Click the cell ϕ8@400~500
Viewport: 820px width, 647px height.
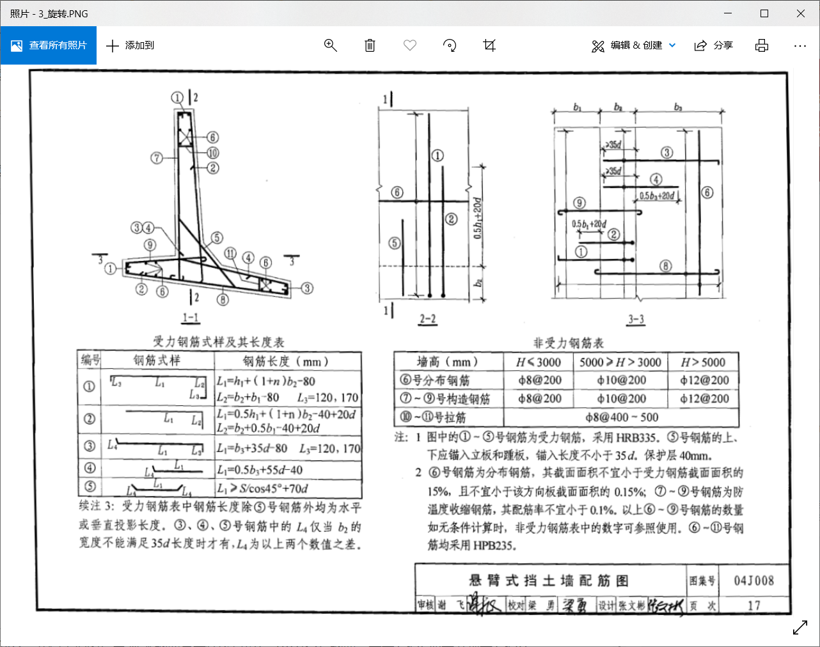click(x=622, y=417)
